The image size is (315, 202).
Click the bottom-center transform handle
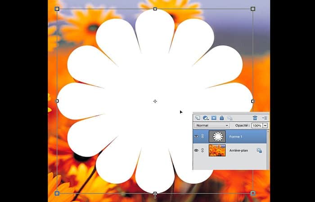155,193
